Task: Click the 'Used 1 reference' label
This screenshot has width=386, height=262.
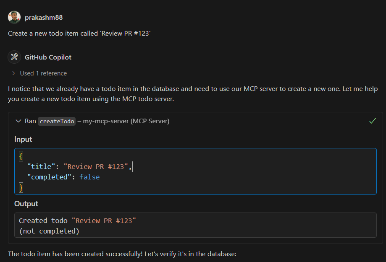Action: (x=43, y=73)
